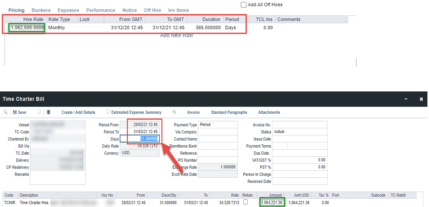The width and height of the screenshot is (429, 207).
Task: Click the new document icon in toolbar
Action: click(x=39, y=112)
